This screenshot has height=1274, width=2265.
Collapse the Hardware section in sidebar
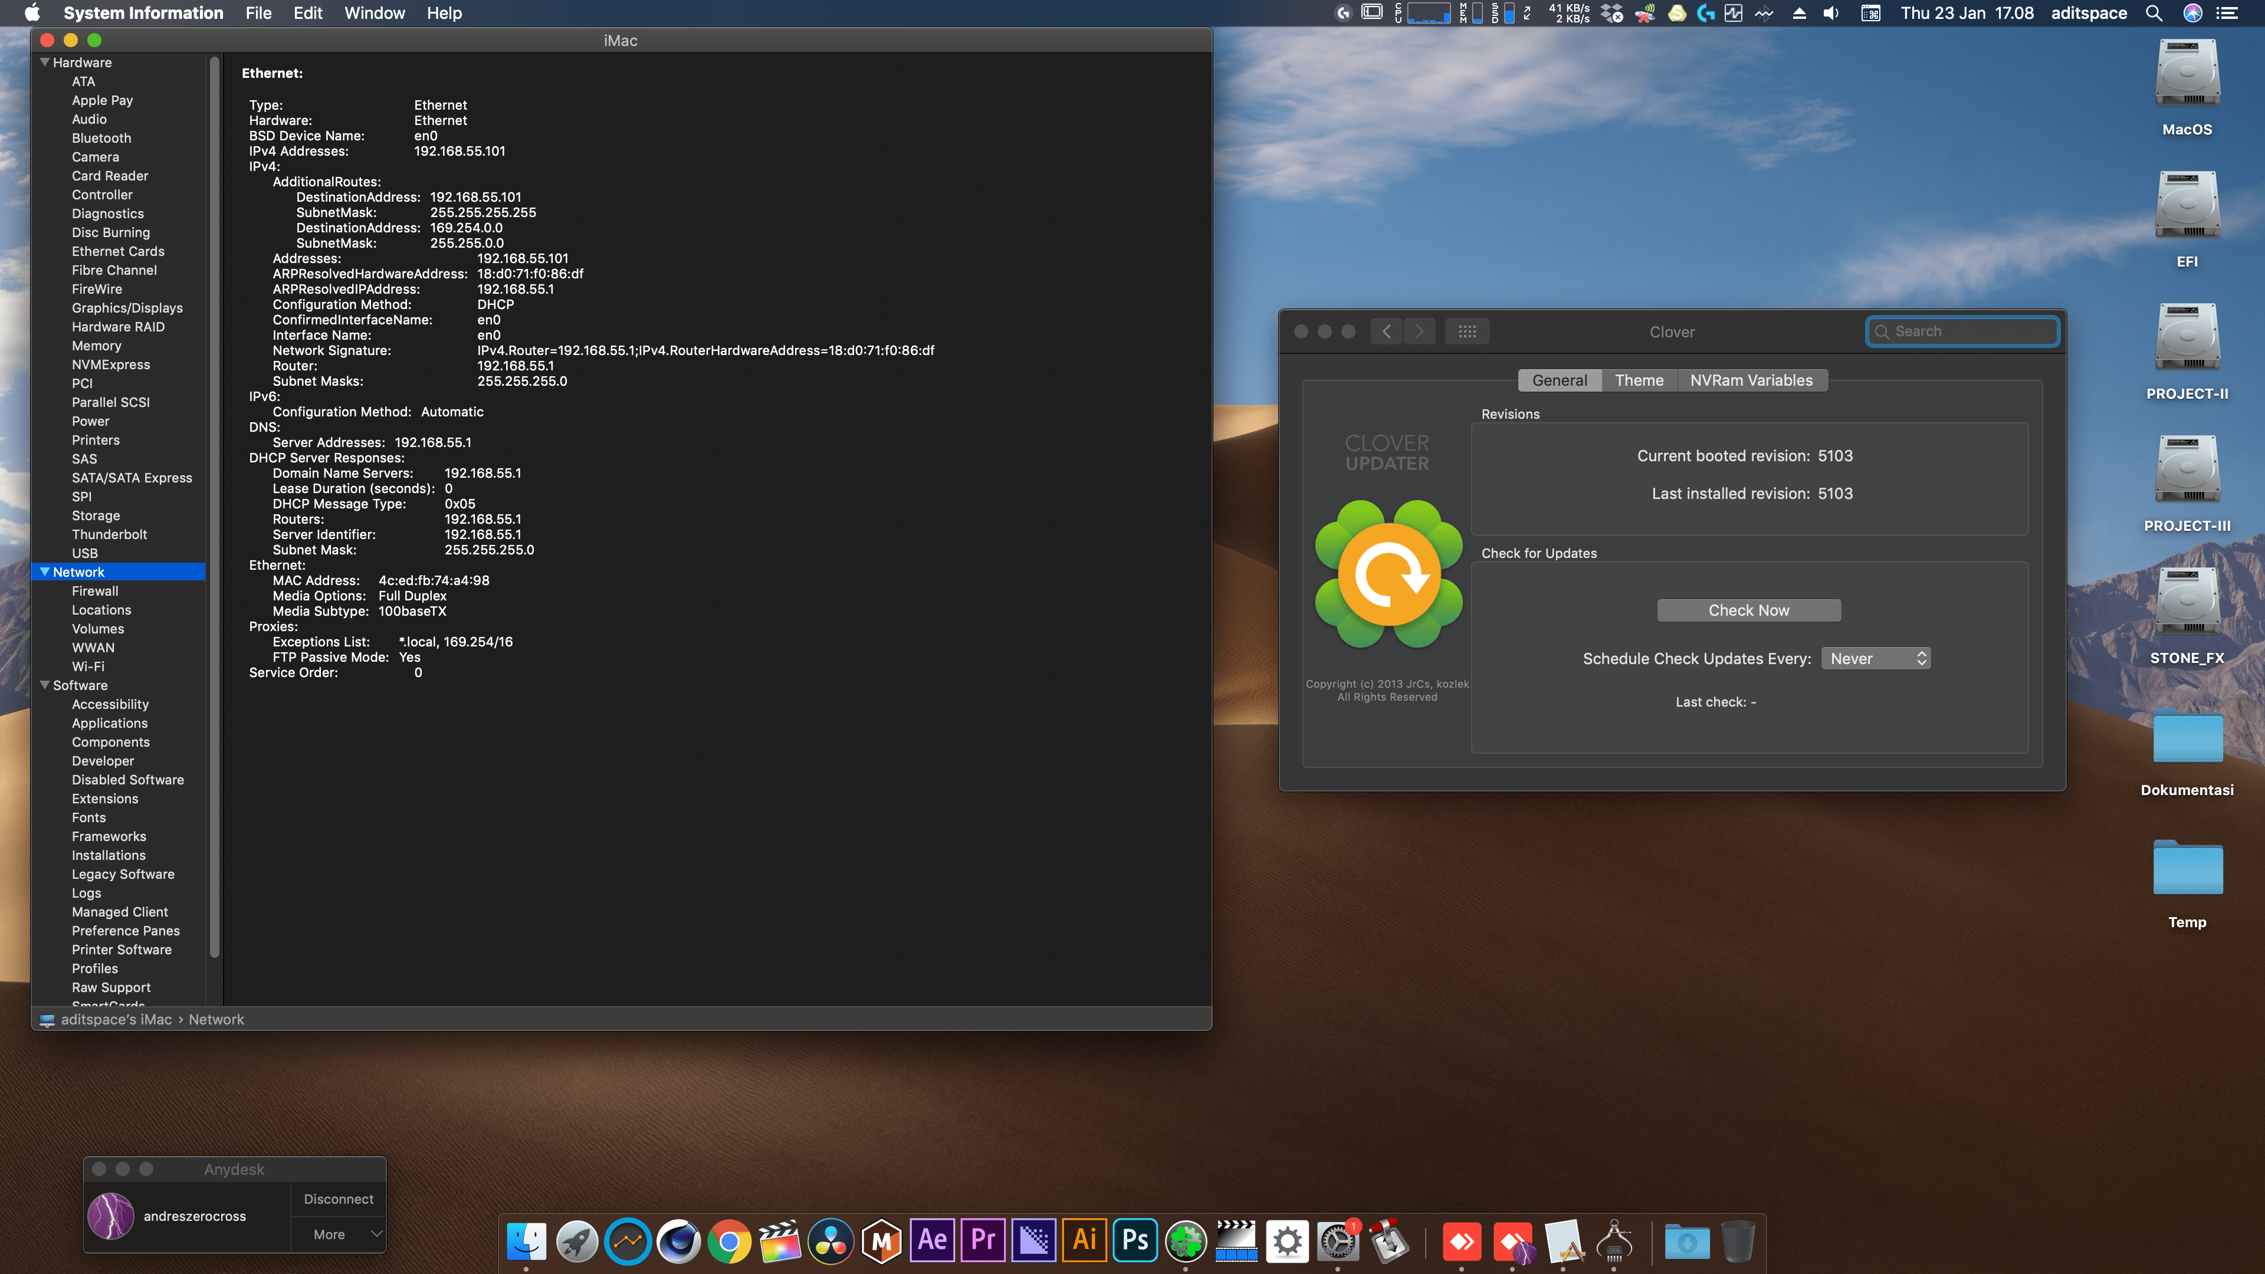tap(45, 63)
